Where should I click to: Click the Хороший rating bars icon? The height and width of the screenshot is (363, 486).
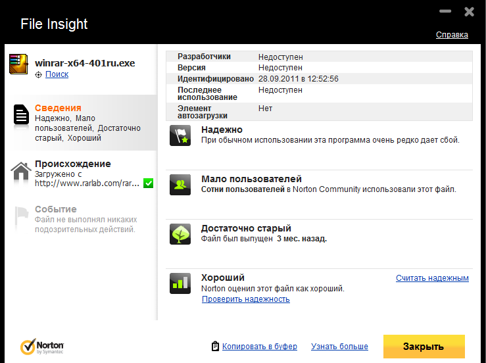coord(180,283)
